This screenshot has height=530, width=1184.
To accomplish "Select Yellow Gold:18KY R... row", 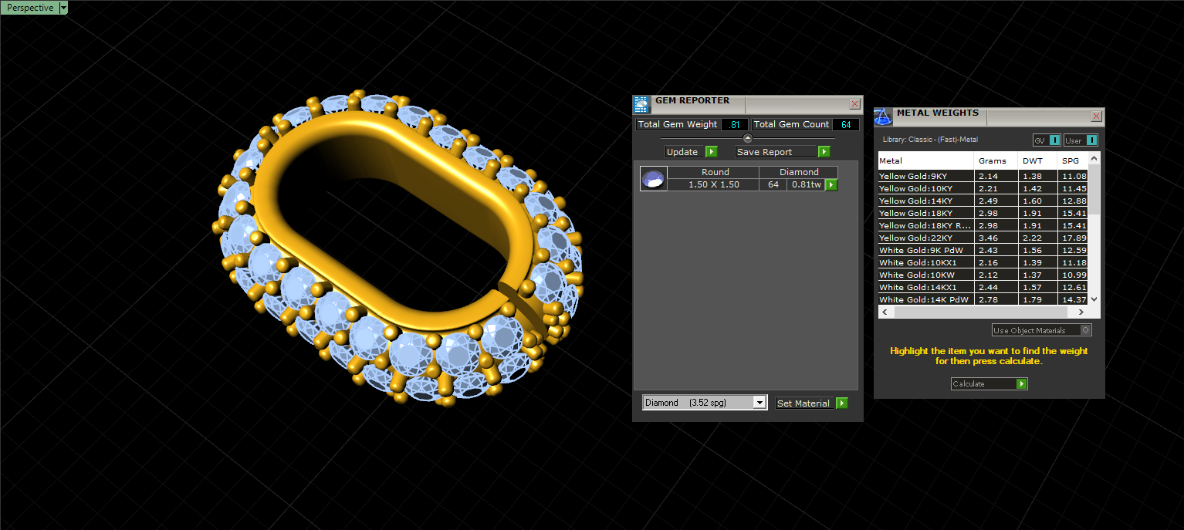I will [x=983, y=225].
